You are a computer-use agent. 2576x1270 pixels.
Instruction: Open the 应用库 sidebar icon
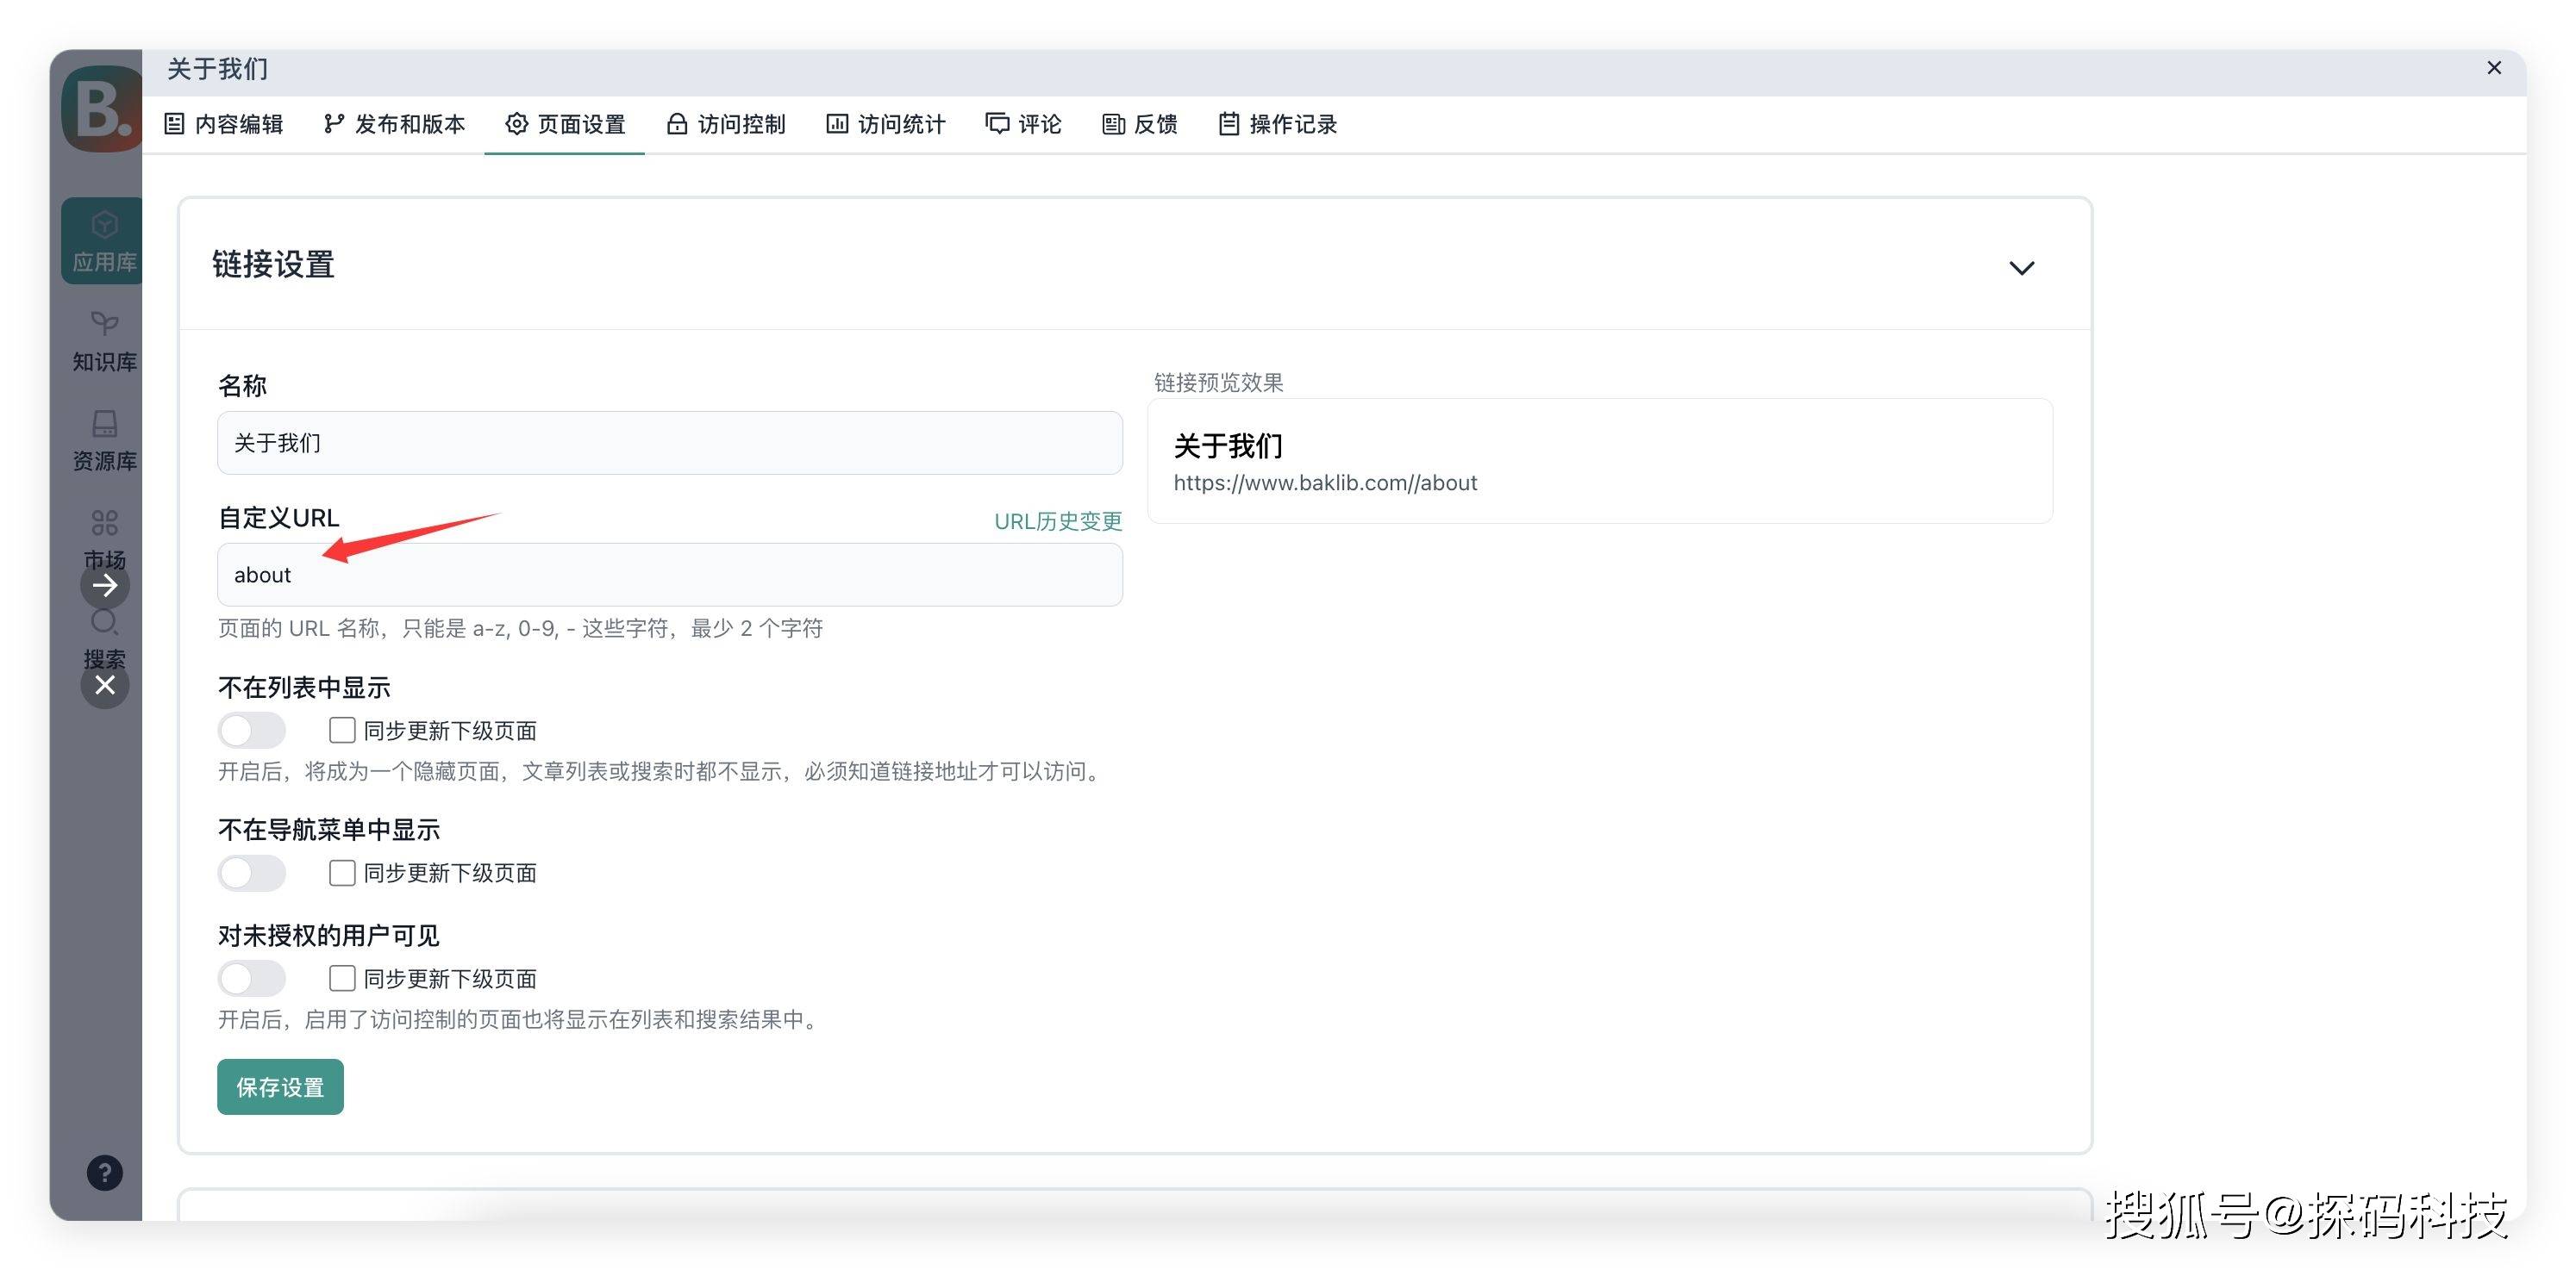(103, 240)
